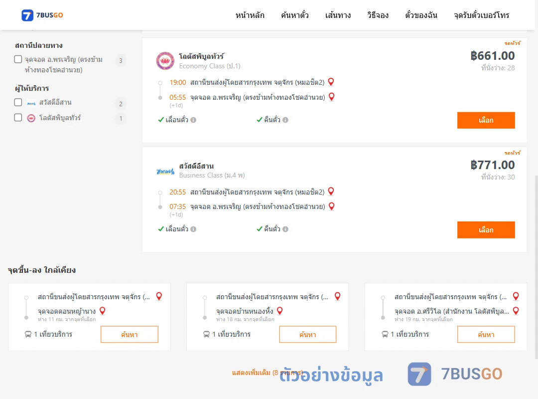Click the ฿771.00 price text
This screenshot has width=538, height=399.
(492, 165)
